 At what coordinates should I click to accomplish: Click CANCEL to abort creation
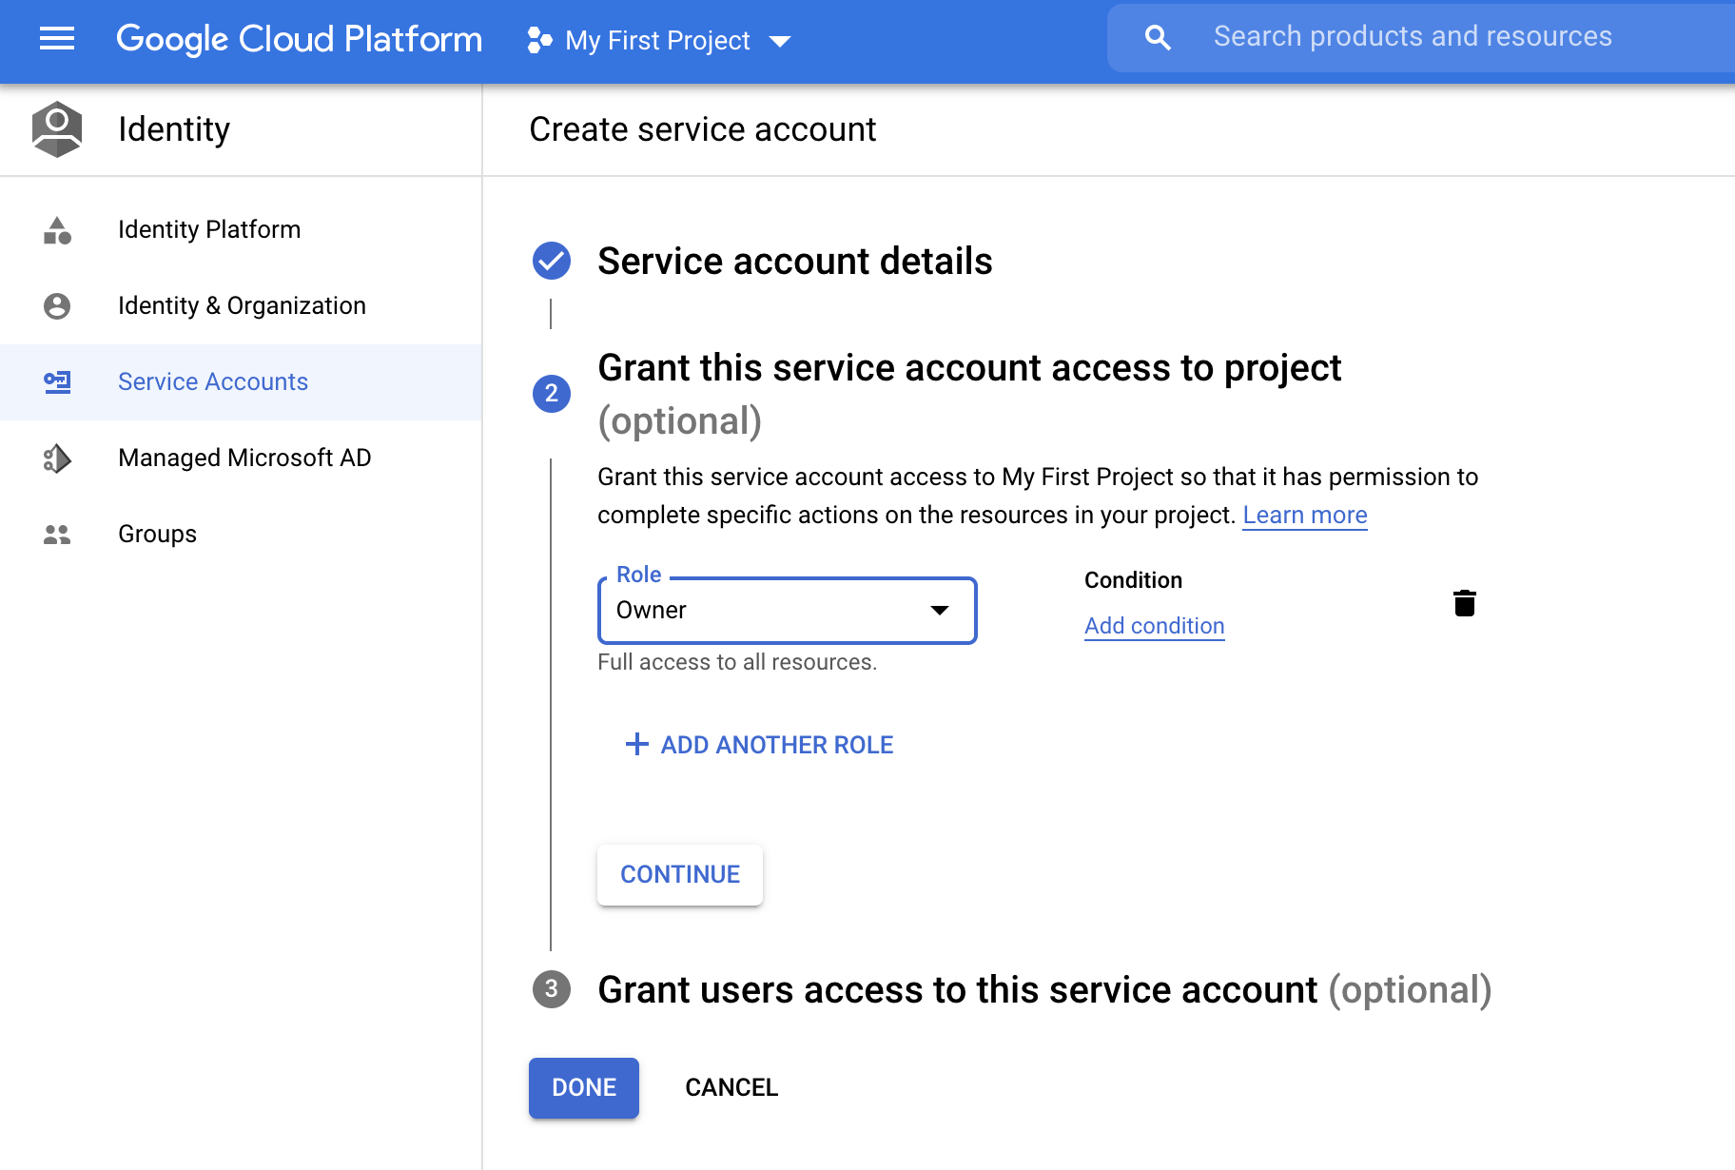[731, 1087]
